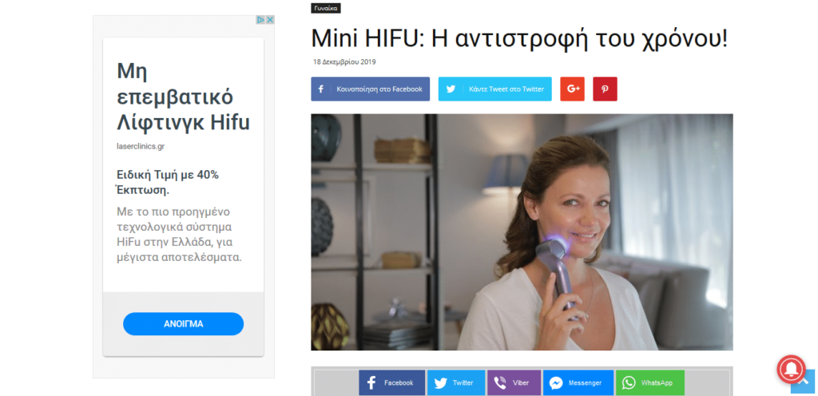The width and height of the screenshot is (818, 396).
Task: Click the Κοινοποίηση στο Facebook button
Action: tap(371, 89)
